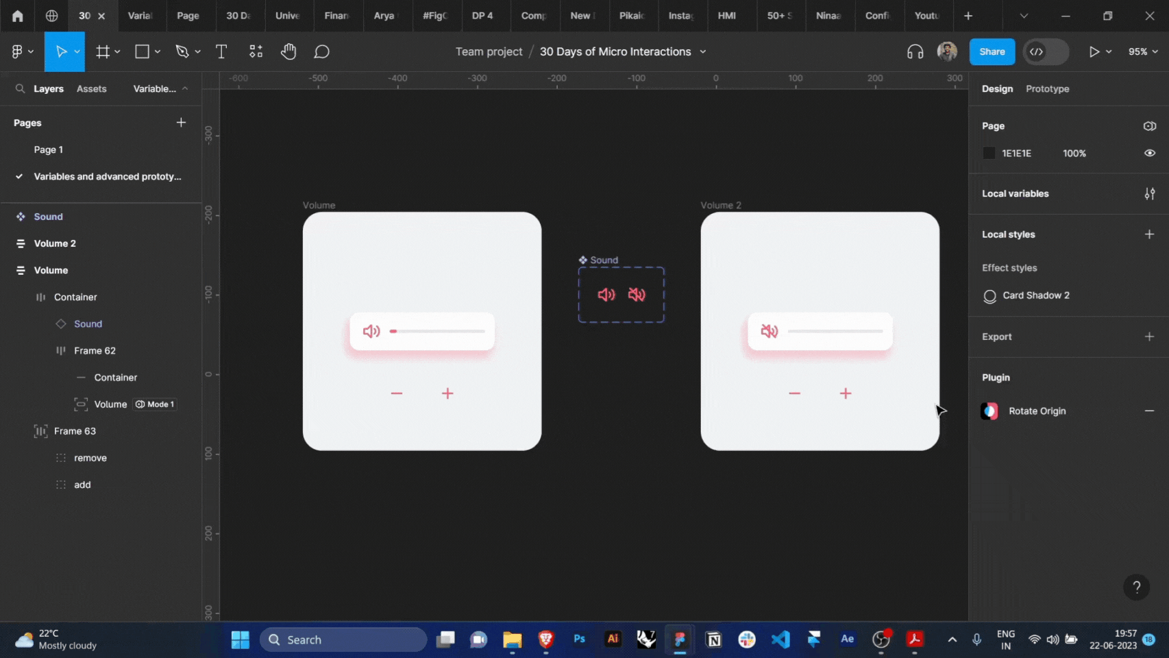
Task: Enable spotlight headphones icon in toolbar
Action: tap(914, 51)
